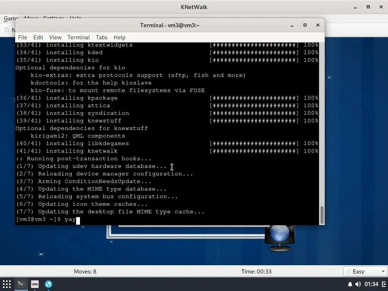Click the "Running post-transaction hooks" line
Screen dimensions: 388x291
click(x=83, y=159)
